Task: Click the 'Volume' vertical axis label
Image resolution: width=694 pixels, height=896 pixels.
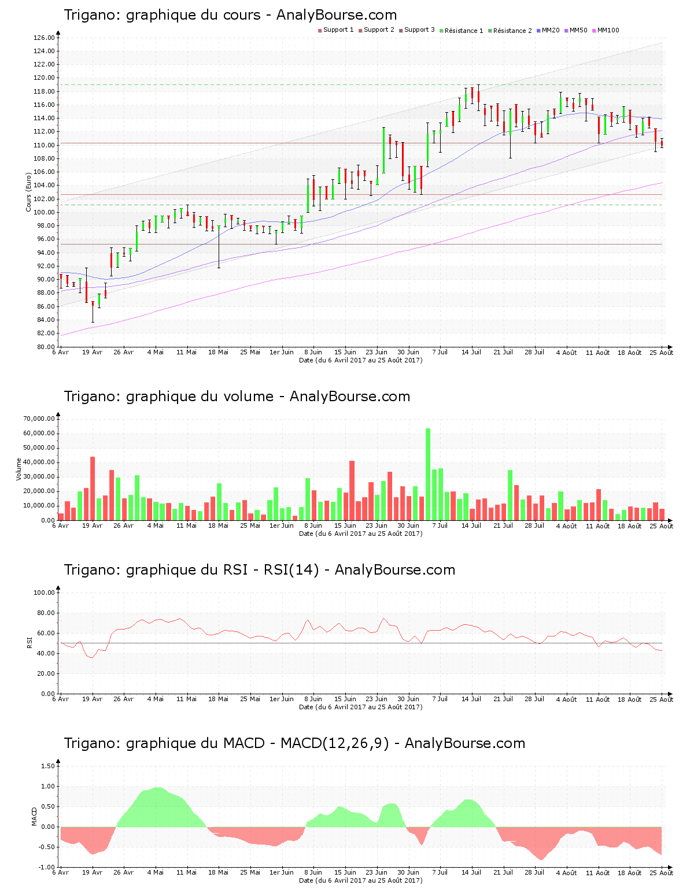Action: tap(19, 469)
